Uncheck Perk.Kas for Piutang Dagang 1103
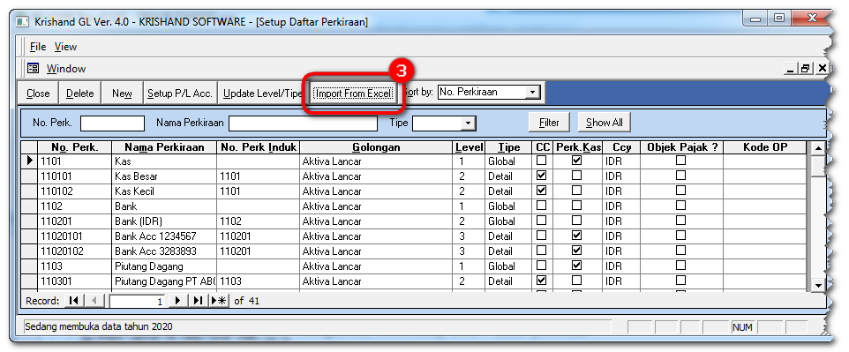 (x=576, y=266)
